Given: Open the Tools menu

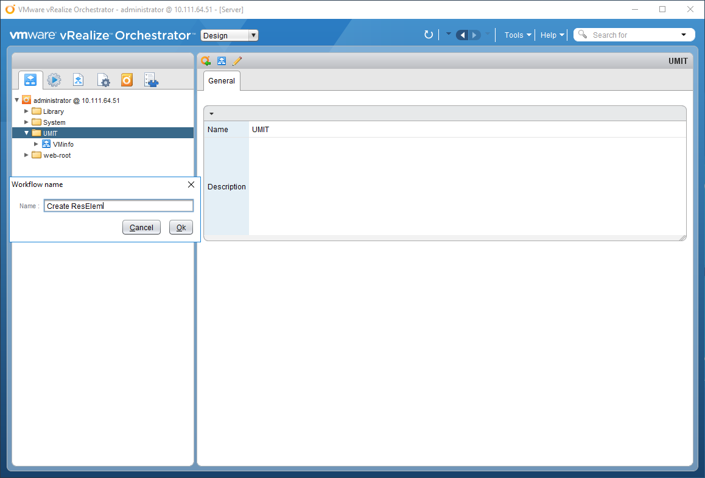Looking at the screenshot, I should pos(517,35).
